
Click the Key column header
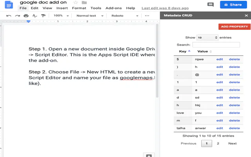click(x=183, y=51)
